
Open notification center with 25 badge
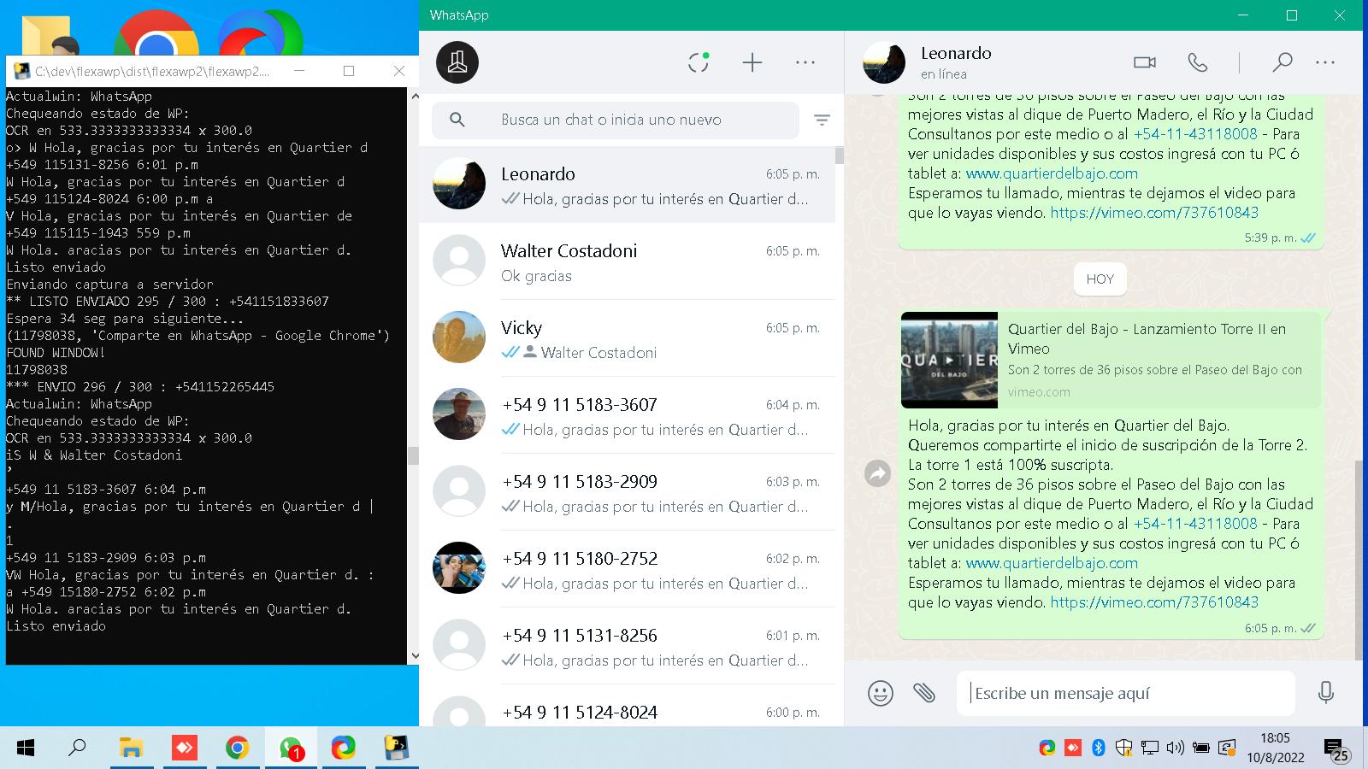(1336, 749)
